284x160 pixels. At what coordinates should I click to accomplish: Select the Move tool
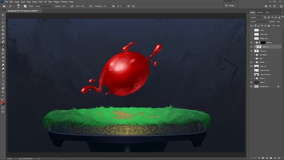point(3,15)
